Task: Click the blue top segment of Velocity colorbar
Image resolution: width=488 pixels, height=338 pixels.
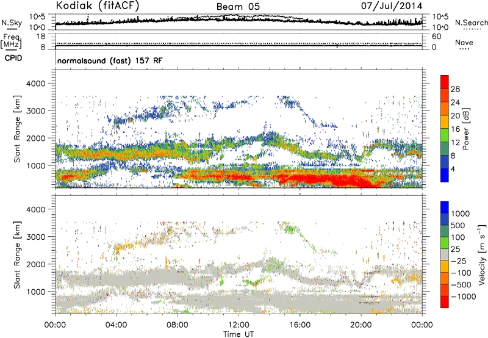Action: tap(445, 207)
